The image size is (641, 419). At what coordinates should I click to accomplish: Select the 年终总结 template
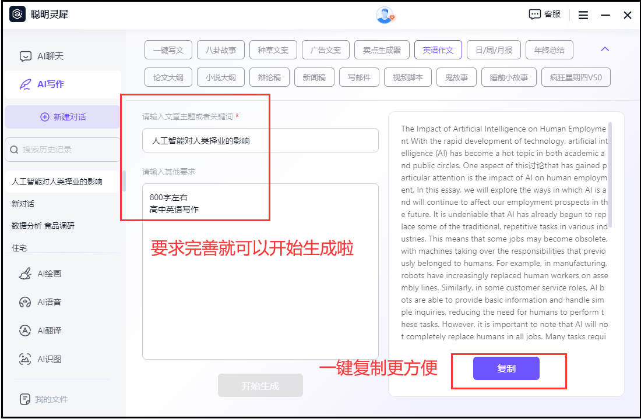[x=550, y=50]
